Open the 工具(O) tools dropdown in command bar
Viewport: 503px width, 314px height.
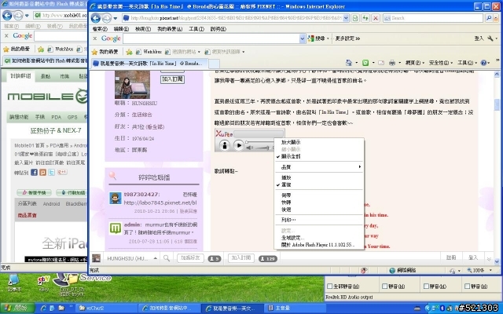[467, 63]
